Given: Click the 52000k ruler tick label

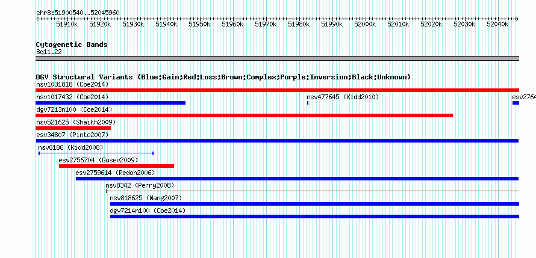Looking at the screenshot, I should (365, 24).
